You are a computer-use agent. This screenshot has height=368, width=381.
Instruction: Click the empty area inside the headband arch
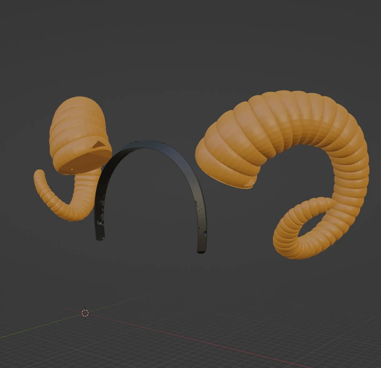click(x=150, y=200)
